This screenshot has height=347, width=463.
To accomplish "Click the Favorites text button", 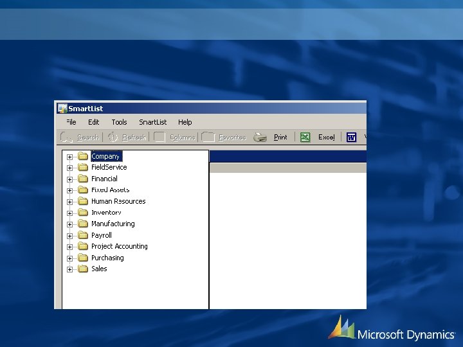I will point(232,138).
